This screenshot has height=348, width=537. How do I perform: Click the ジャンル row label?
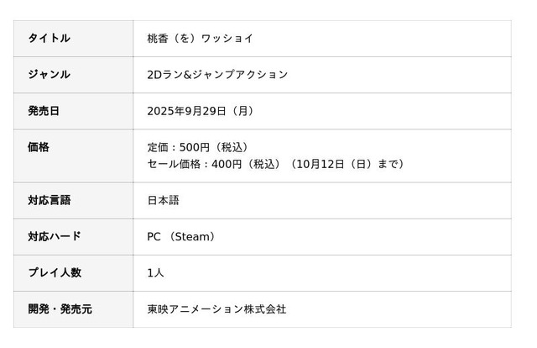coord(49,75)
